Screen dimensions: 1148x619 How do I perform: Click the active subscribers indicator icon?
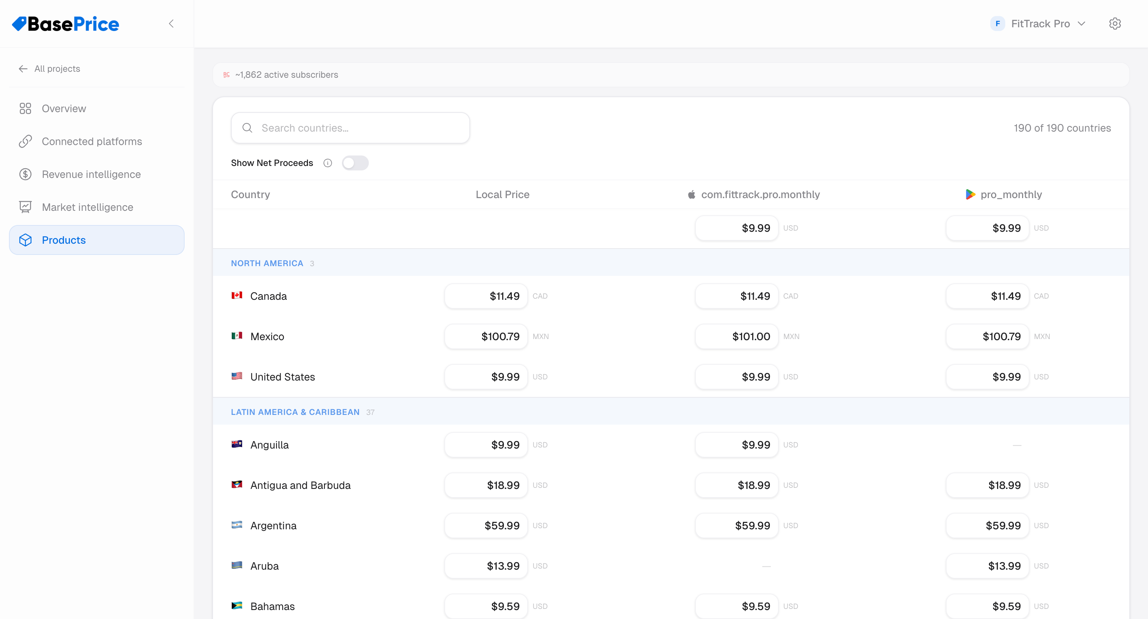tap(226, 75)
